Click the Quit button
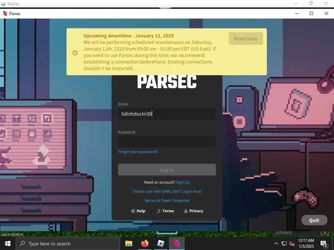 coord(314,220)
